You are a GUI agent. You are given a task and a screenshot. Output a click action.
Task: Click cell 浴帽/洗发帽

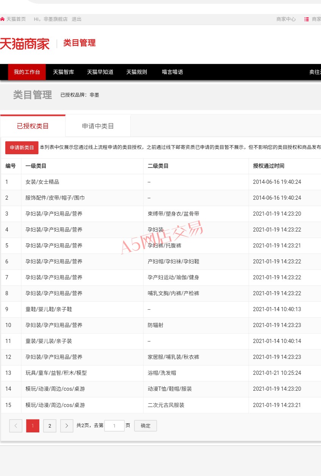(x=162, y=373)
